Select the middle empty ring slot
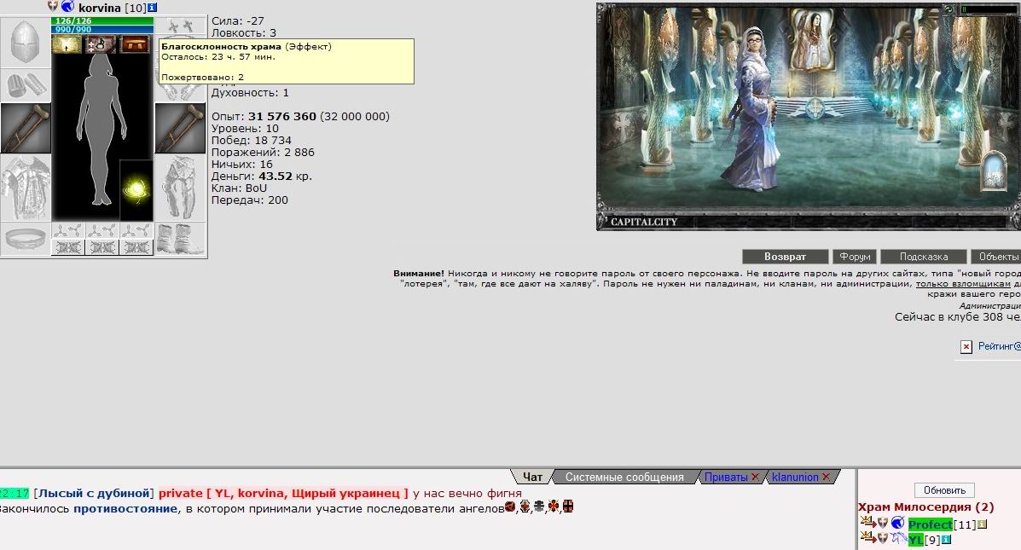The height and width of the screenshot is (550, 1021). (x=102, y=230)
